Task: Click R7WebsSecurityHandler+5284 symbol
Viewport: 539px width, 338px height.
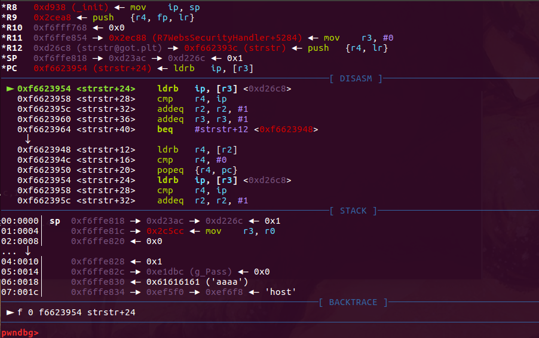Action: click(x=227, y=38)
